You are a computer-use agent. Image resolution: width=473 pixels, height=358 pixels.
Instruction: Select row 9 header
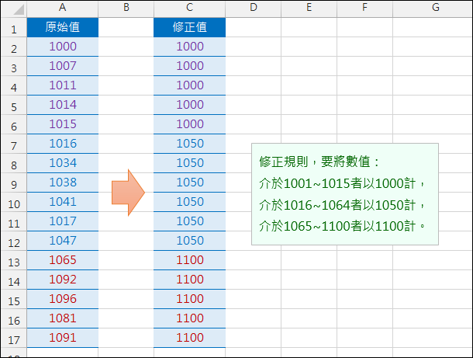point(14,183)
